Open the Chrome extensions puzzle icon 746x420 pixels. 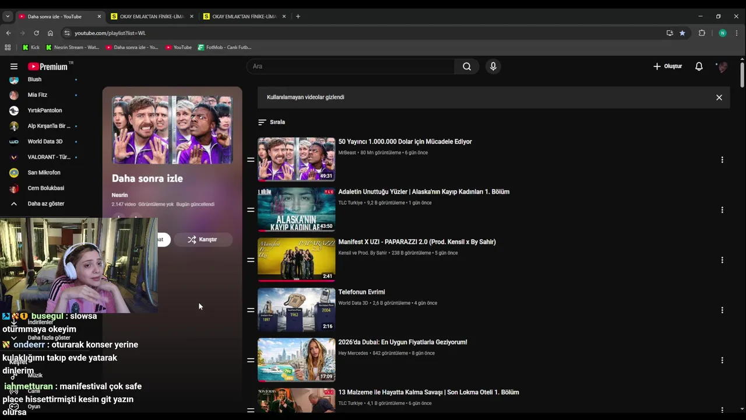702,33
